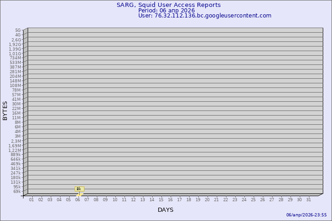Click the 8k data label on the chart
This screenshot has height=221, width=332.
[79, 189]
